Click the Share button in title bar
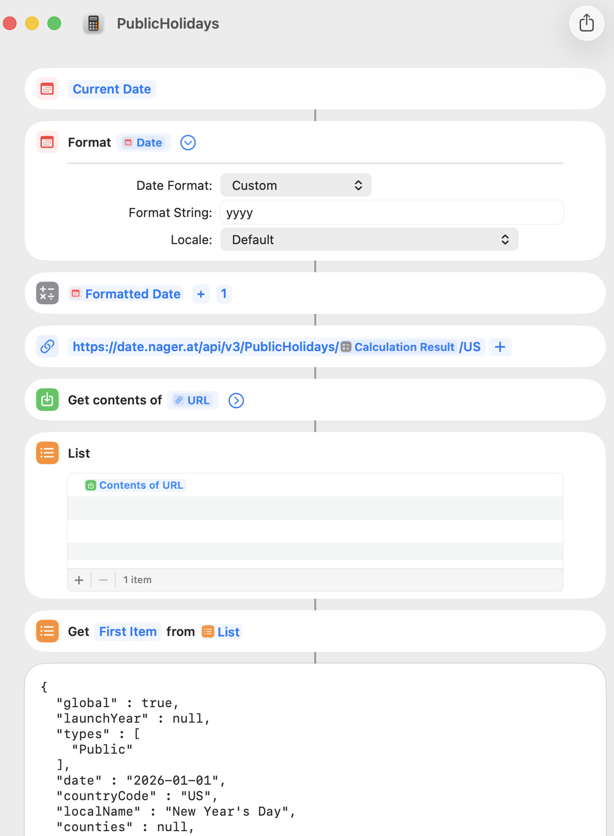 click(586, 23)
